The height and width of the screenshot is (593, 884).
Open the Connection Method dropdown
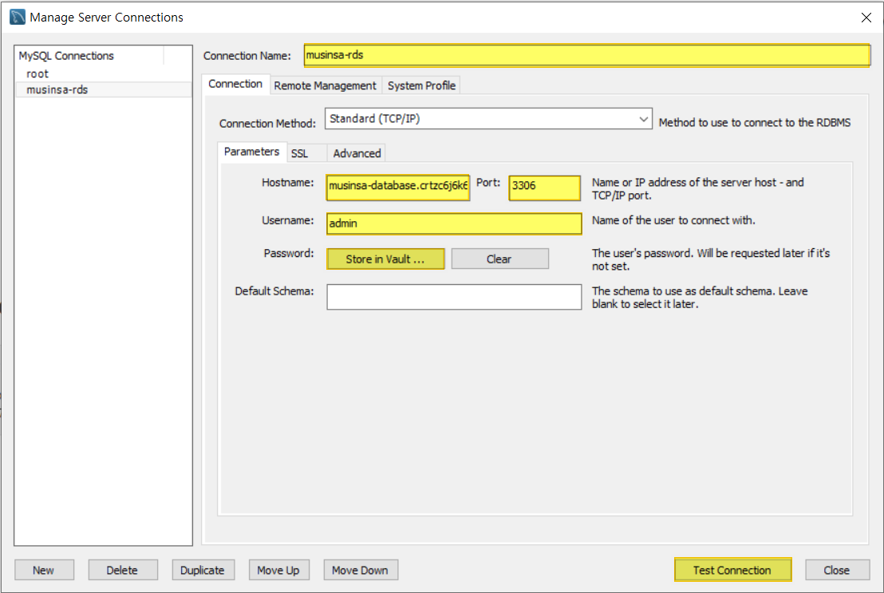[488, 119]
